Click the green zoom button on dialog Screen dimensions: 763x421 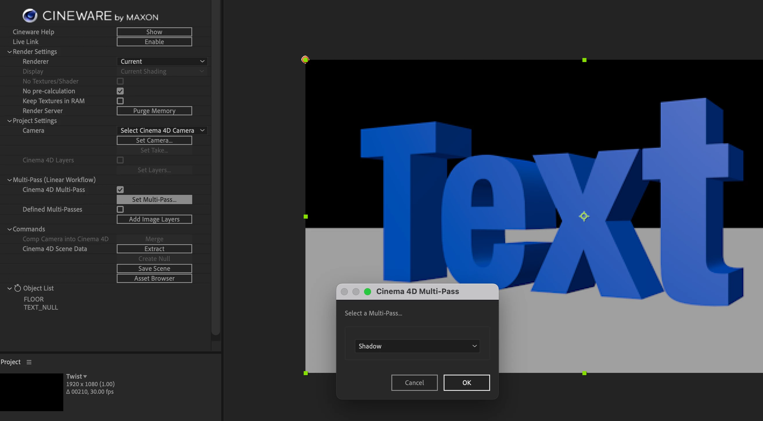(367, 292)
